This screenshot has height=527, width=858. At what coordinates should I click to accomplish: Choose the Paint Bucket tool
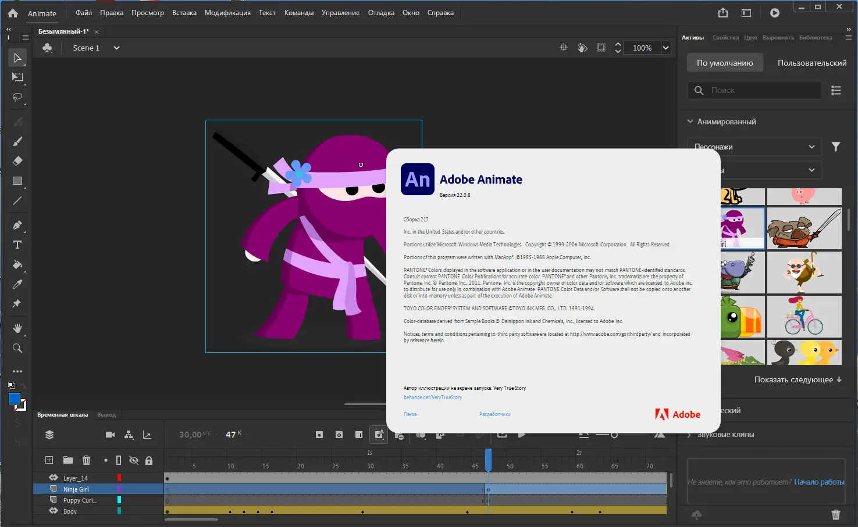[x=17, y=265]
